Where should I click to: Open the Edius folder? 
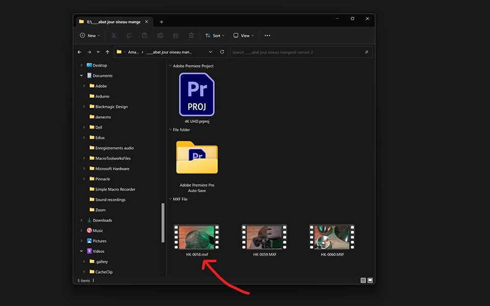[100, 137]
